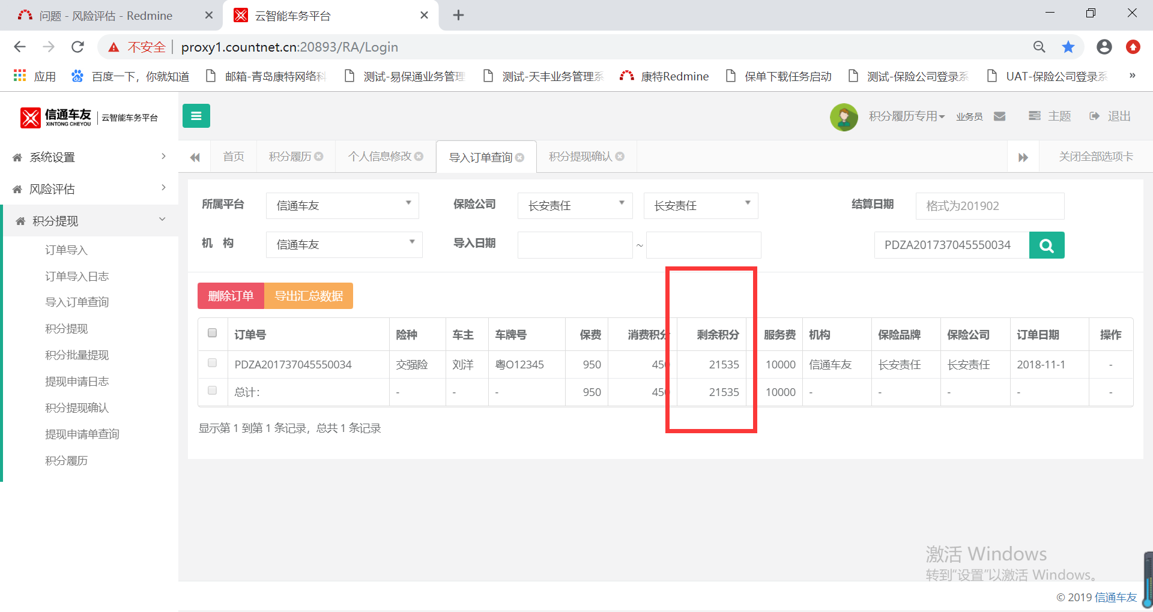Check the select-all checkbox in table header

212,333
